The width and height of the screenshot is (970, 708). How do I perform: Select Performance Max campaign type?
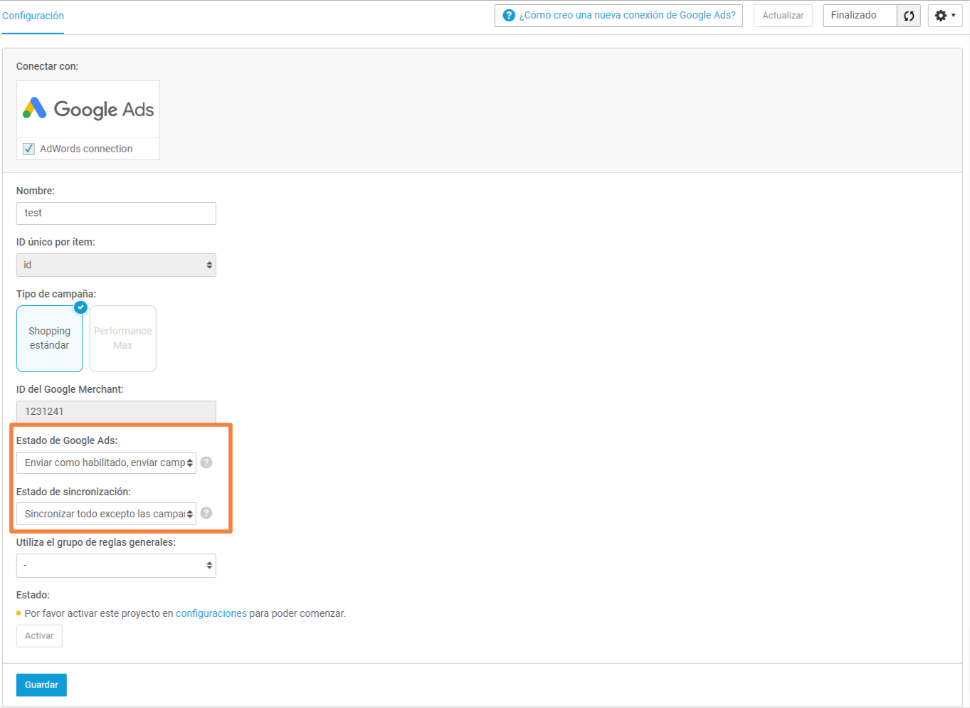pyautogui.click(x=122, y=339)
